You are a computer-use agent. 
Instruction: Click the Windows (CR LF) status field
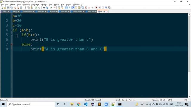158,100
